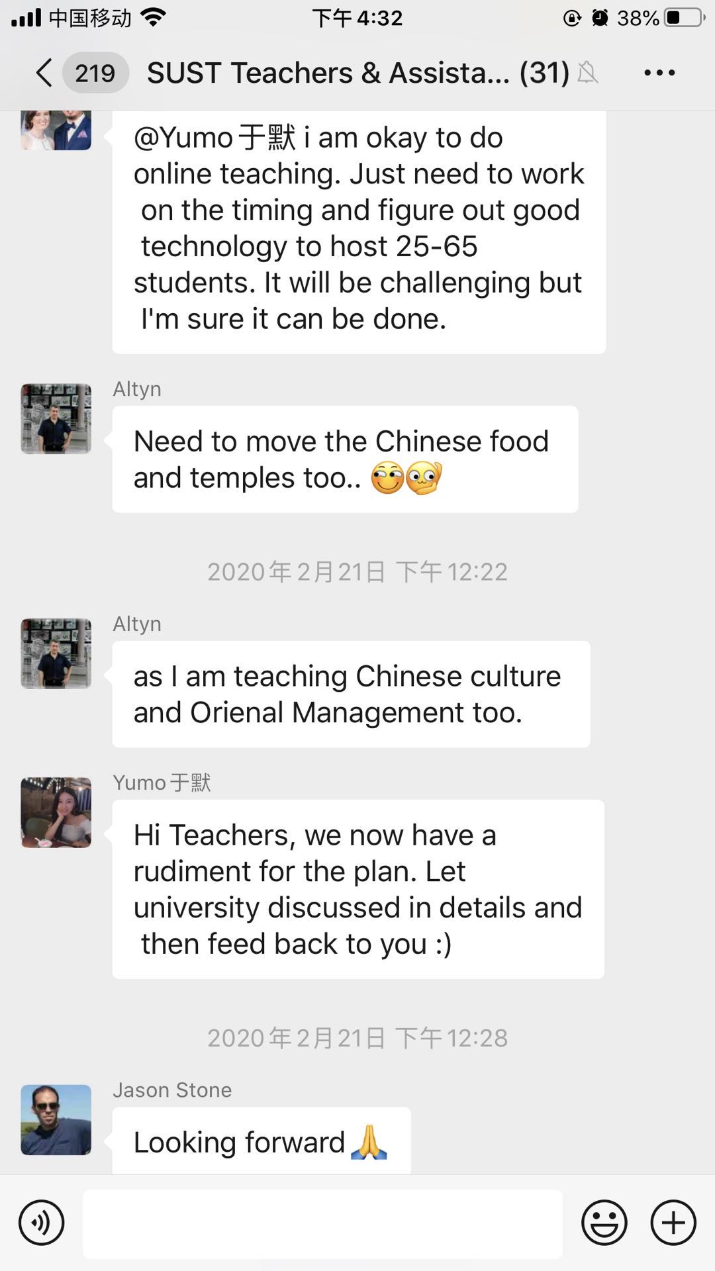This screenshot has height=1271, width=715.
Task: Tap the plus icon for more attachments
Action: pos(673,1223)
